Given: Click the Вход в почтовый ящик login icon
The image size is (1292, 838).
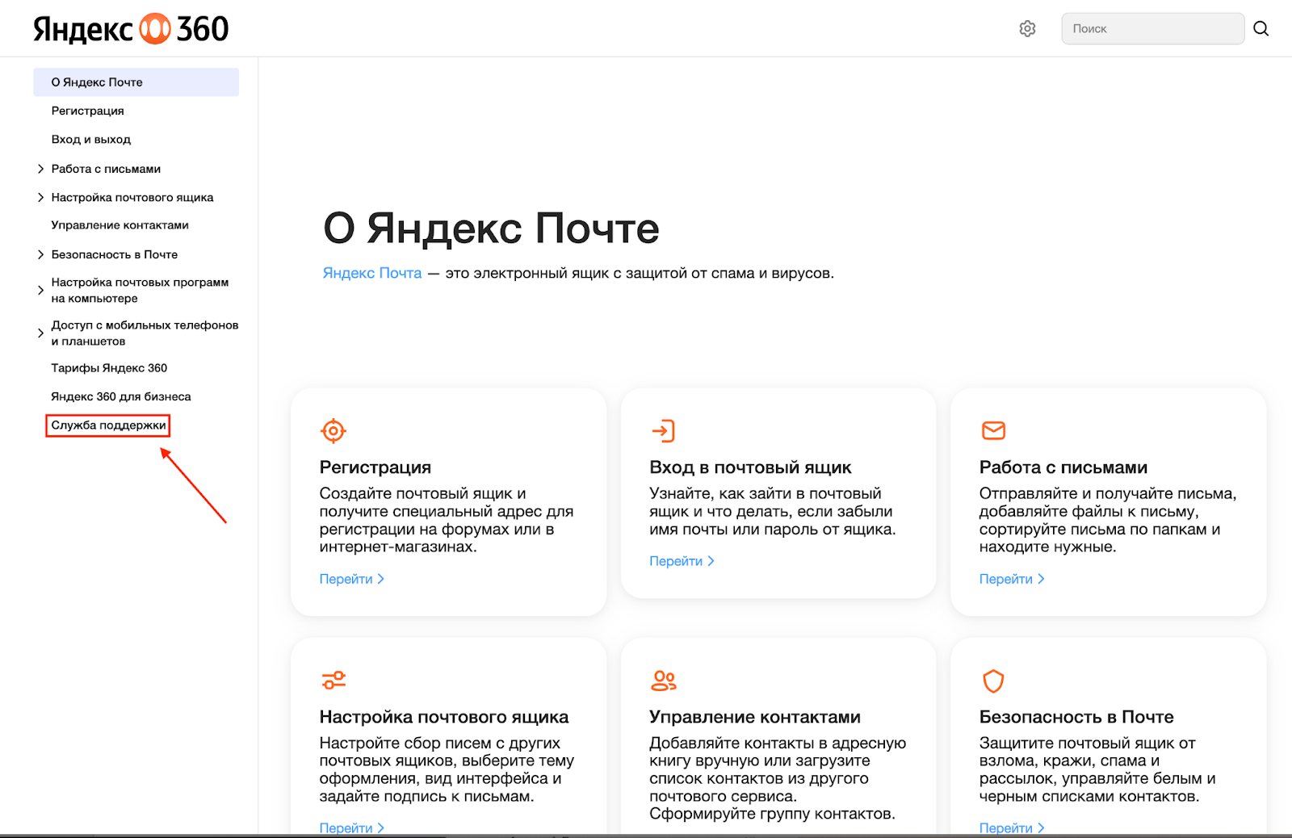Looking at the screenshot, I should click(663, 431).
